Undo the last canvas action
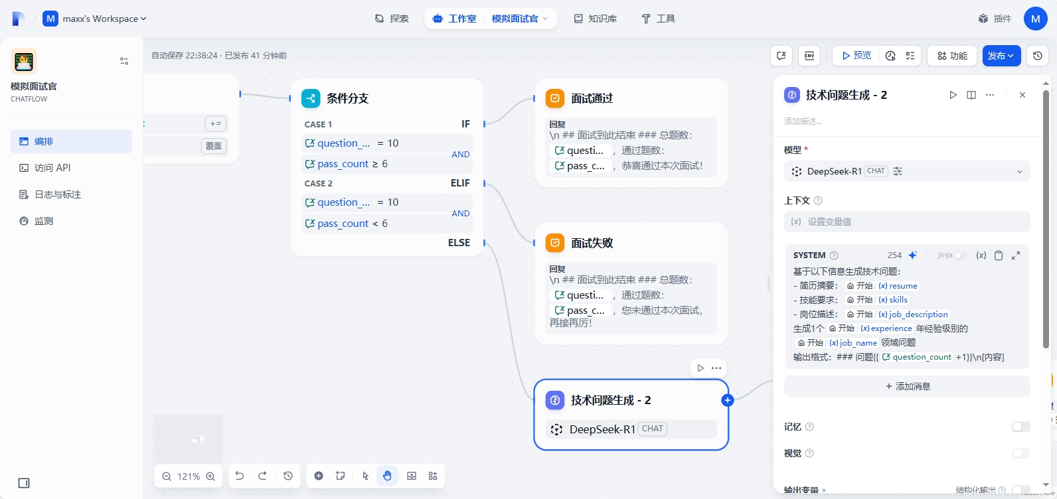Screen dimensions: 1057x499 240,476
